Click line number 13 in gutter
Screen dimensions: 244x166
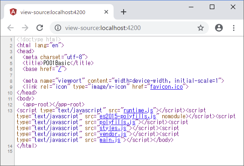pos(10,111)
